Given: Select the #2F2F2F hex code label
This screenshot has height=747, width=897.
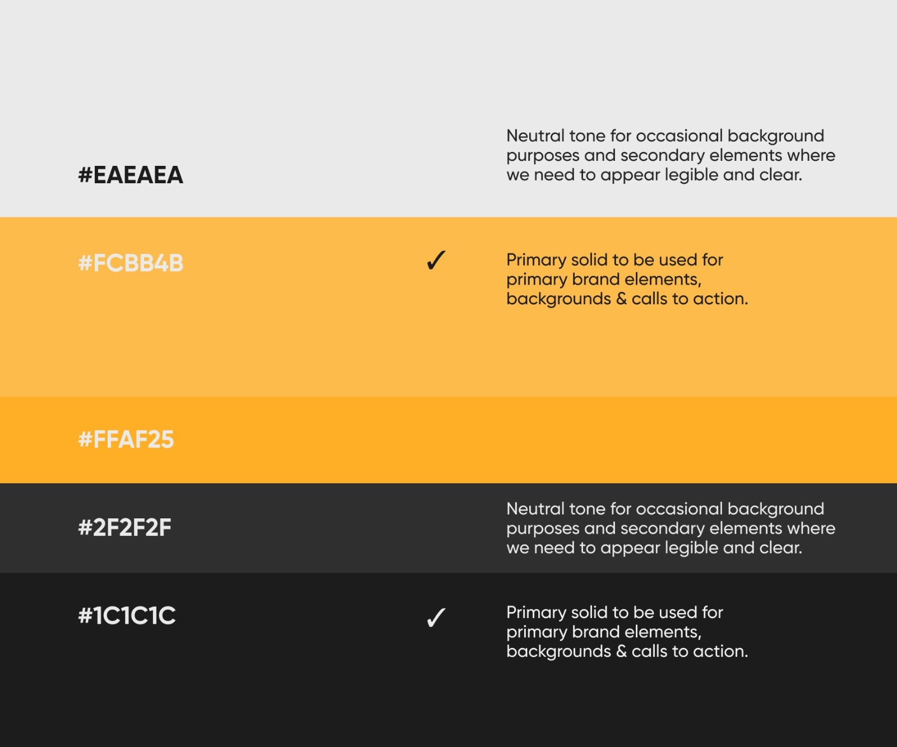Looking at the screenshot, I should (x=124, y=528).
